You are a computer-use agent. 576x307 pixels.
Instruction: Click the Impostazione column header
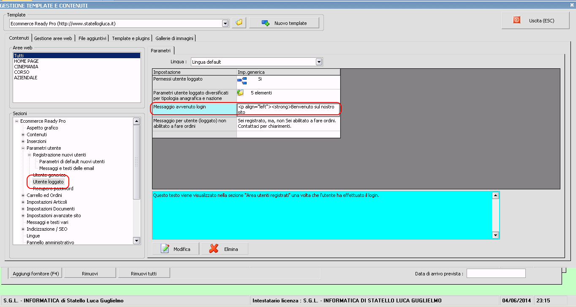click(x=194, y=72)
